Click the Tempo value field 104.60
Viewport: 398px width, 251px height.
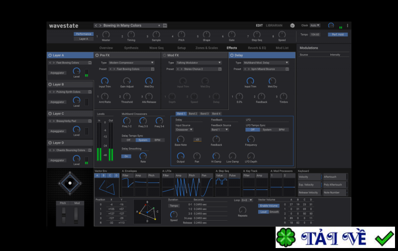click(x=315, y=34)
